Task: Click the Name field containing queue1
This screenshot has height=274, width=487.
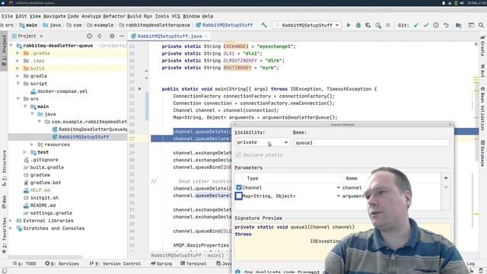Action: point(371,142)
